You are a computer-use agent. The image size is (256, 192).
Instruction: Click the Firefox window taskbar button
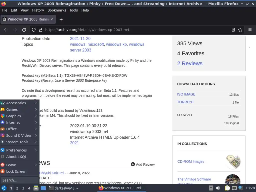pyautogui.click(x=122, y=188)
